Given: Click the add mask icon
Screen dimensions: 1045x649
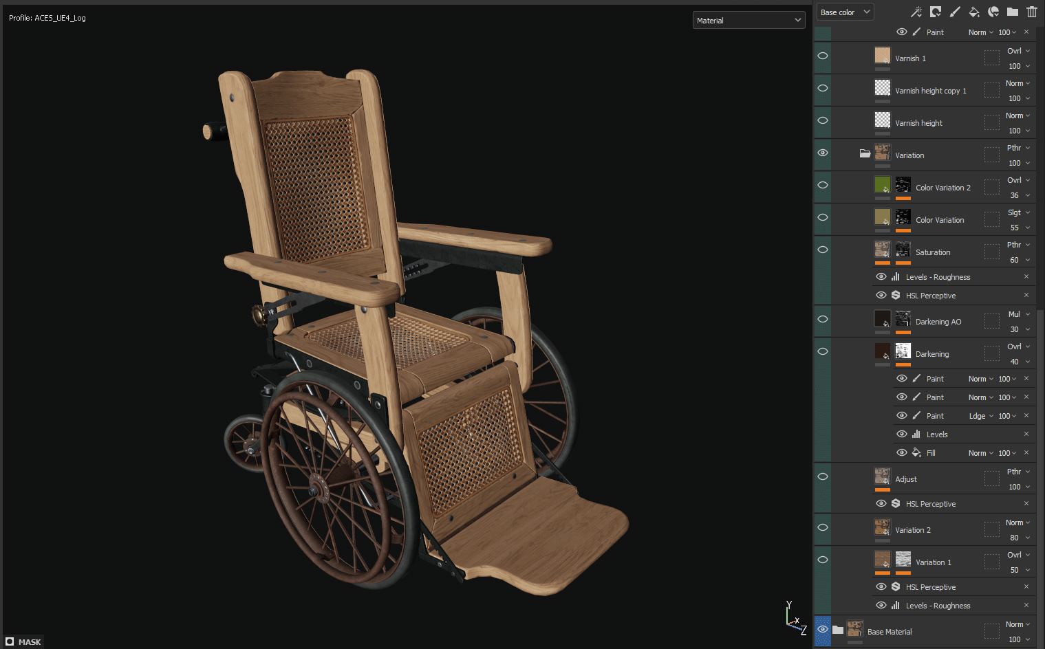Looking at the screenshot, I should 936,12.
